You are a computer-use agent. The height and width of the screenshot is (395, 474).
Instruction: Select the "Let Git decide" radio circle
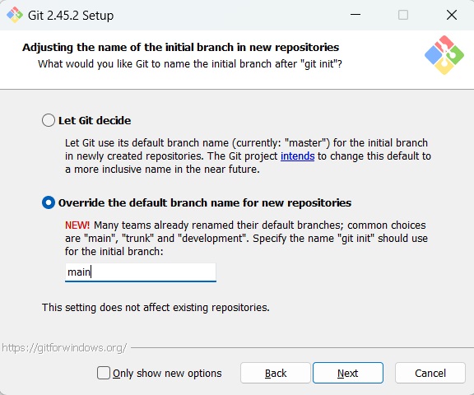pos(49,120)
